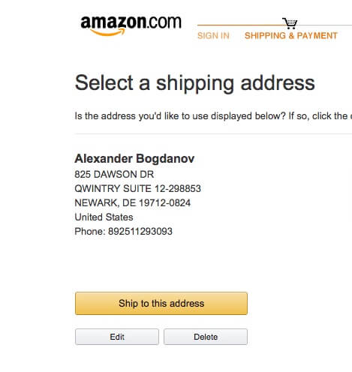This screenshot has height=372, width=352.
Task: Click the shopping cart progress icon
Action: [290, 23]
